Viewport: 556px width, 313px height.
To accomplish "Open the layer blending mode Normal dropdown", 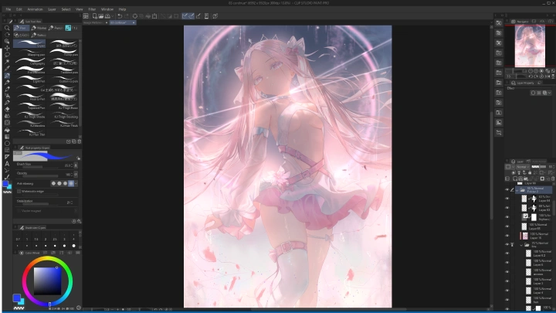I will point(523,167).
